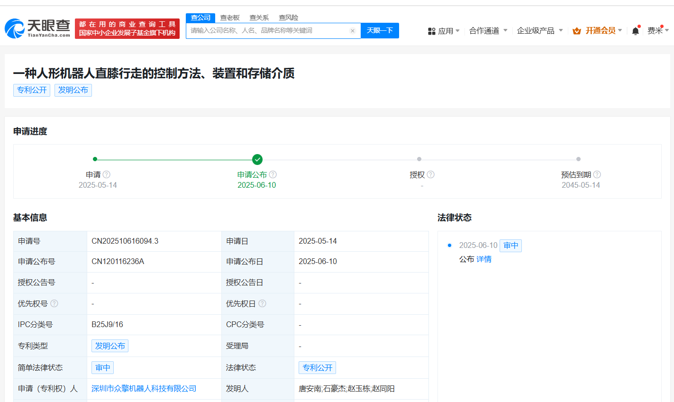Image resolution: width=674 pixels, height=402 pixels.
Task: Focus the company name search input
Action: 268,31
